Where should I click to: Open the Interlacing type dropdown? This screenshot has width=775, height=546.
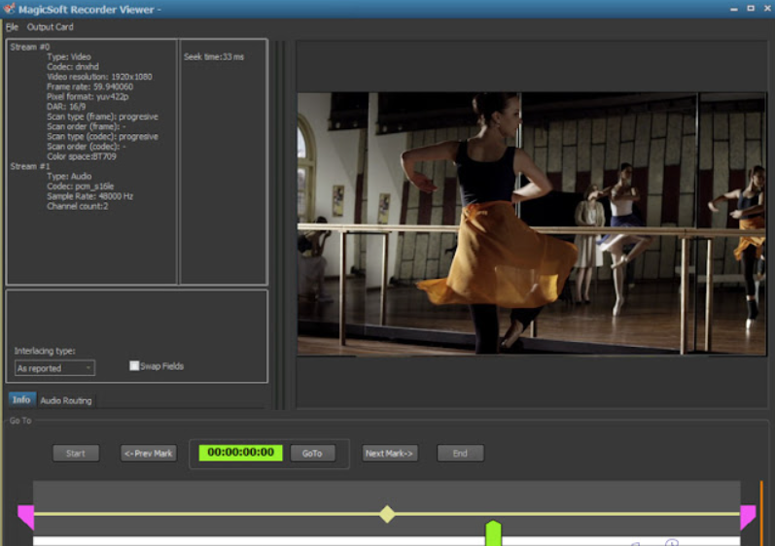click(x=54, y=368)
